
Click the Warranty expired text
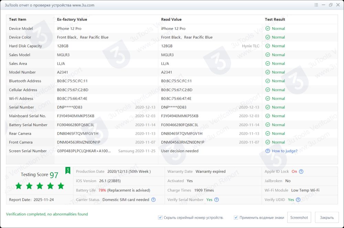tap(211, 172)
